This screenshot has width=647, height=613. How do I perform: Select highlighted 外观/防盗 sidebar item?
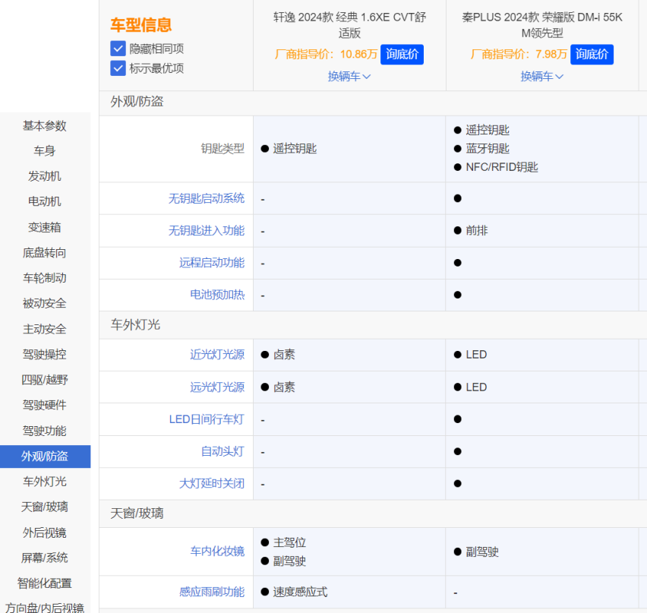[45, 456]
